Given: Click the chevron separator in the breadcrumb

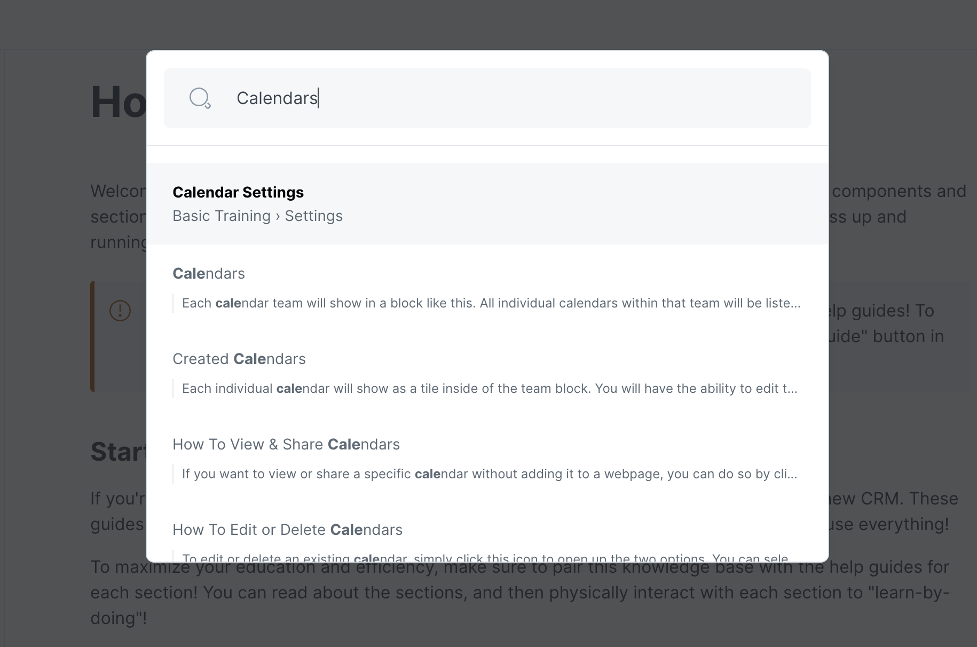Looking at the screenshot, I should 278,216.
